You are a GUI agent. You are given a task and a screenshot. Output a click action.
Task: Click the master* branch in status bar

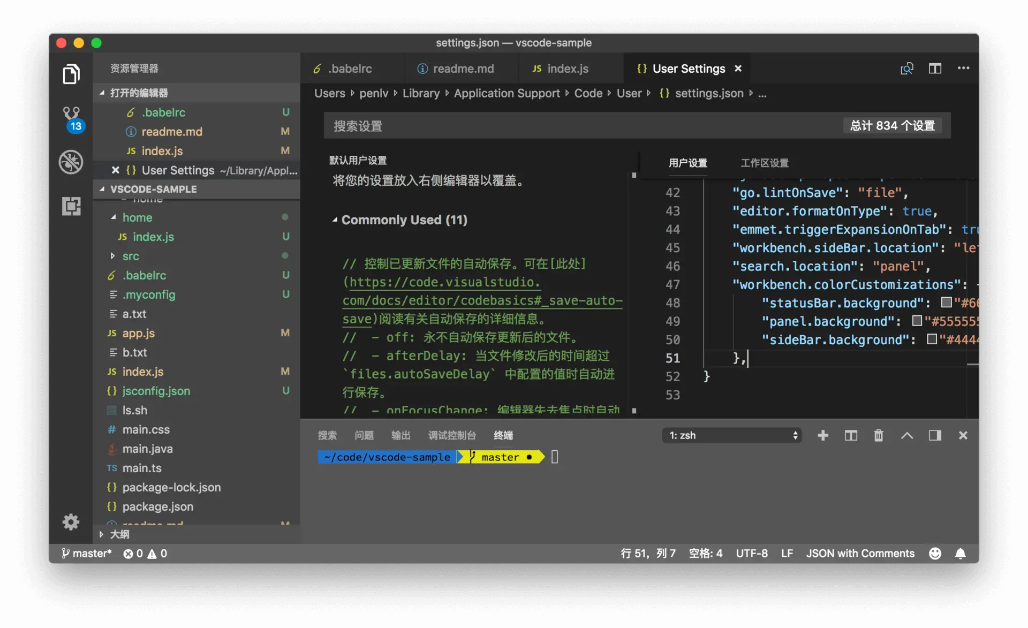pyautogui.click(x=87, y=554)
